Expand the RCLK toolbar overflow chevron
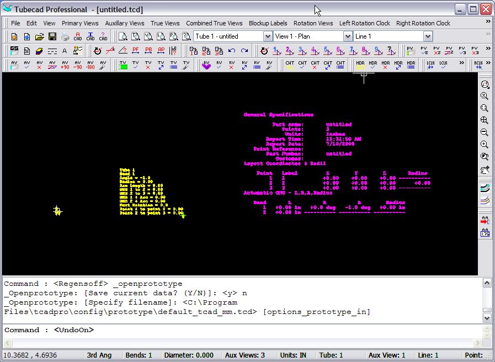This screenshot has width=495, height=362. (x=488, y=63)
